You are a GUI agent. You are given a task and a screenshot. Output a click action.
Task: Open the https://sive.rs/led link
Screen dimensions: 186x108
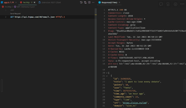coord(135,103)
